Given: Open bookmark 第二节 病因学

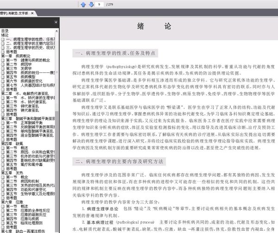Looking at the screenshot, I should tap(19, 65).
